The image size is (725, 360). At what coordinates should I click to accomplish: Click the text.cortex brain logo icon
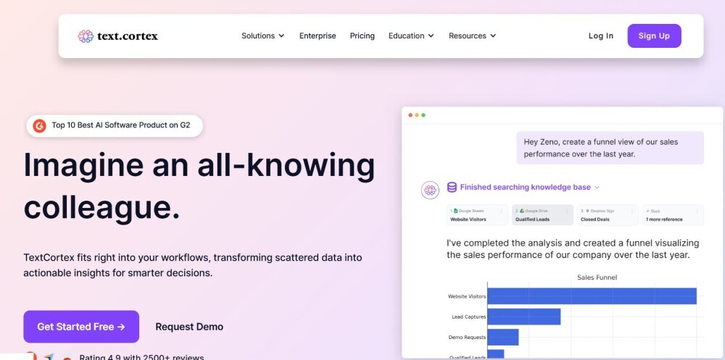click(86, 36)
